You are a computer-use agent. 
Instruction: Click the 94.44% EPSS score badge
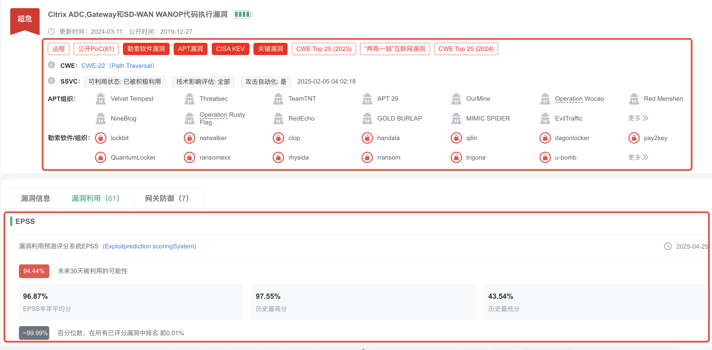(34, 271)
